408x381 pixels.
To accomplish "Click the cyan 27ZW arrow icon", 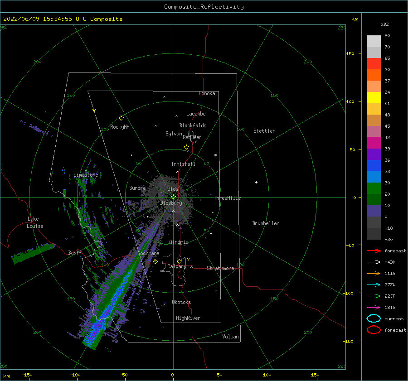I will pos(374,285).
